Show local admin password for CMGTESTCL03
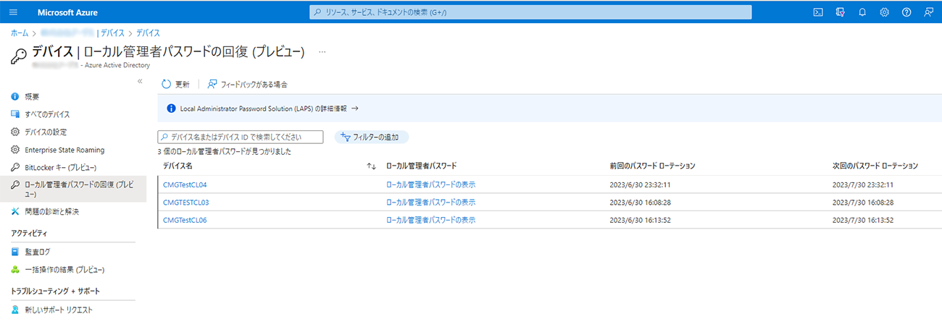This screenshot has height=332, width=942. coord(430,203)
